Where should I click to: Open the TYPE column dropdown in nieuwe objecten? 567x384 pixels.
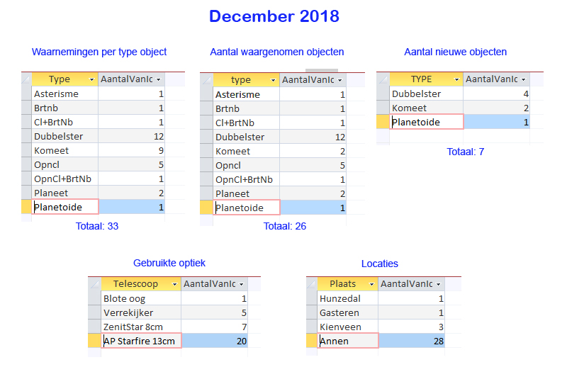456,79
